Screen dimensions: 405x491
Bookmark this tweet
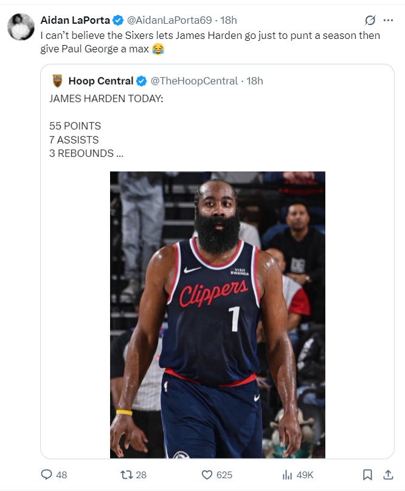[x=367, y=475]
